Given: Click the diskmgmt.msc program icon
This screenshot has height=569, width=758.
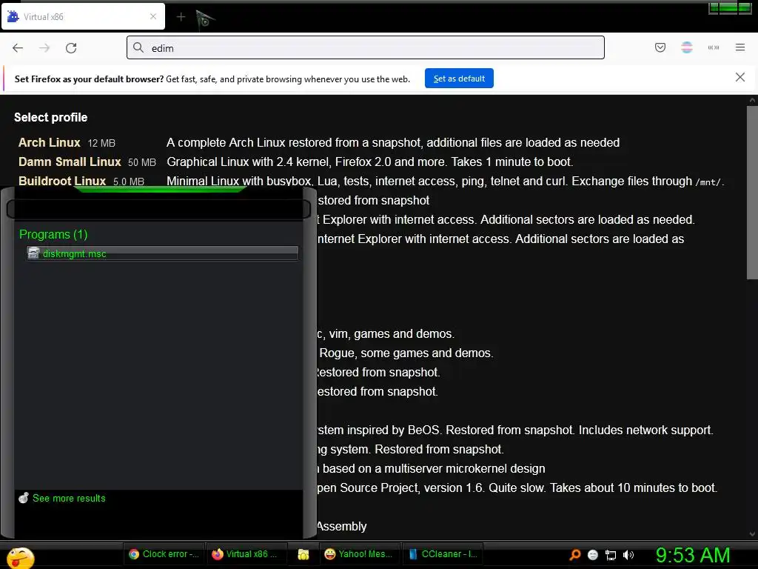Looking at the screenshot, I should point(33,253).
